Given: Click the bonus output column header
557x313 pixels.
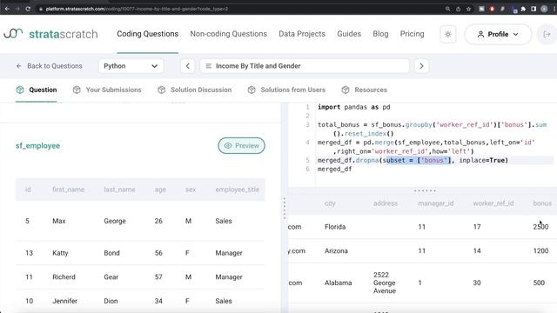Looking at the screenshot, I should click(542, 203).
